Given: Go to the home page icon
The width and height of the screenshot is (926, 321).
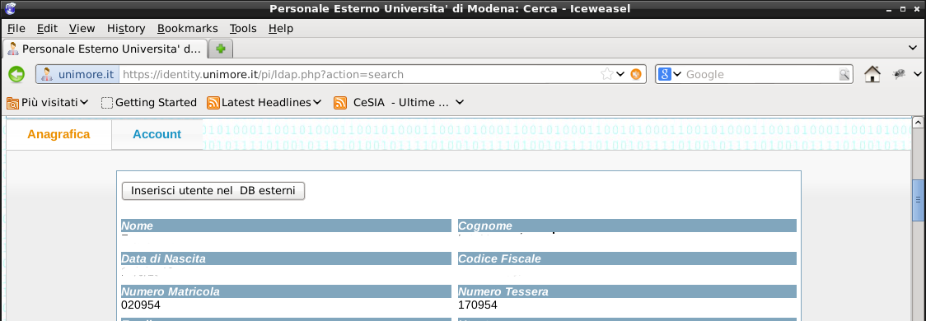Looking at the screenshot, I should pos(872,74).
